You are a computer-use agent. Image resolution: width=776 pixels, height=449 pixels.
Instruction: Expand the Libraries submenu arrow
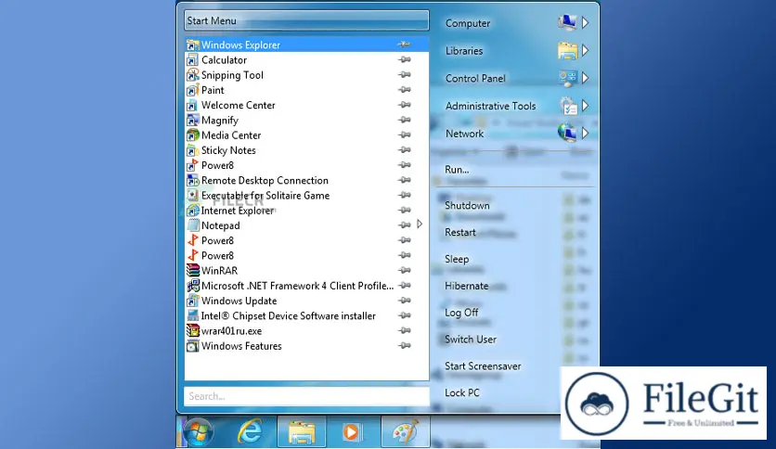click(x=586, y=50)
